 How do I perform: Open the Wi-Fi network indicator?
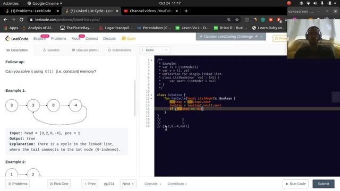[308, 3]
